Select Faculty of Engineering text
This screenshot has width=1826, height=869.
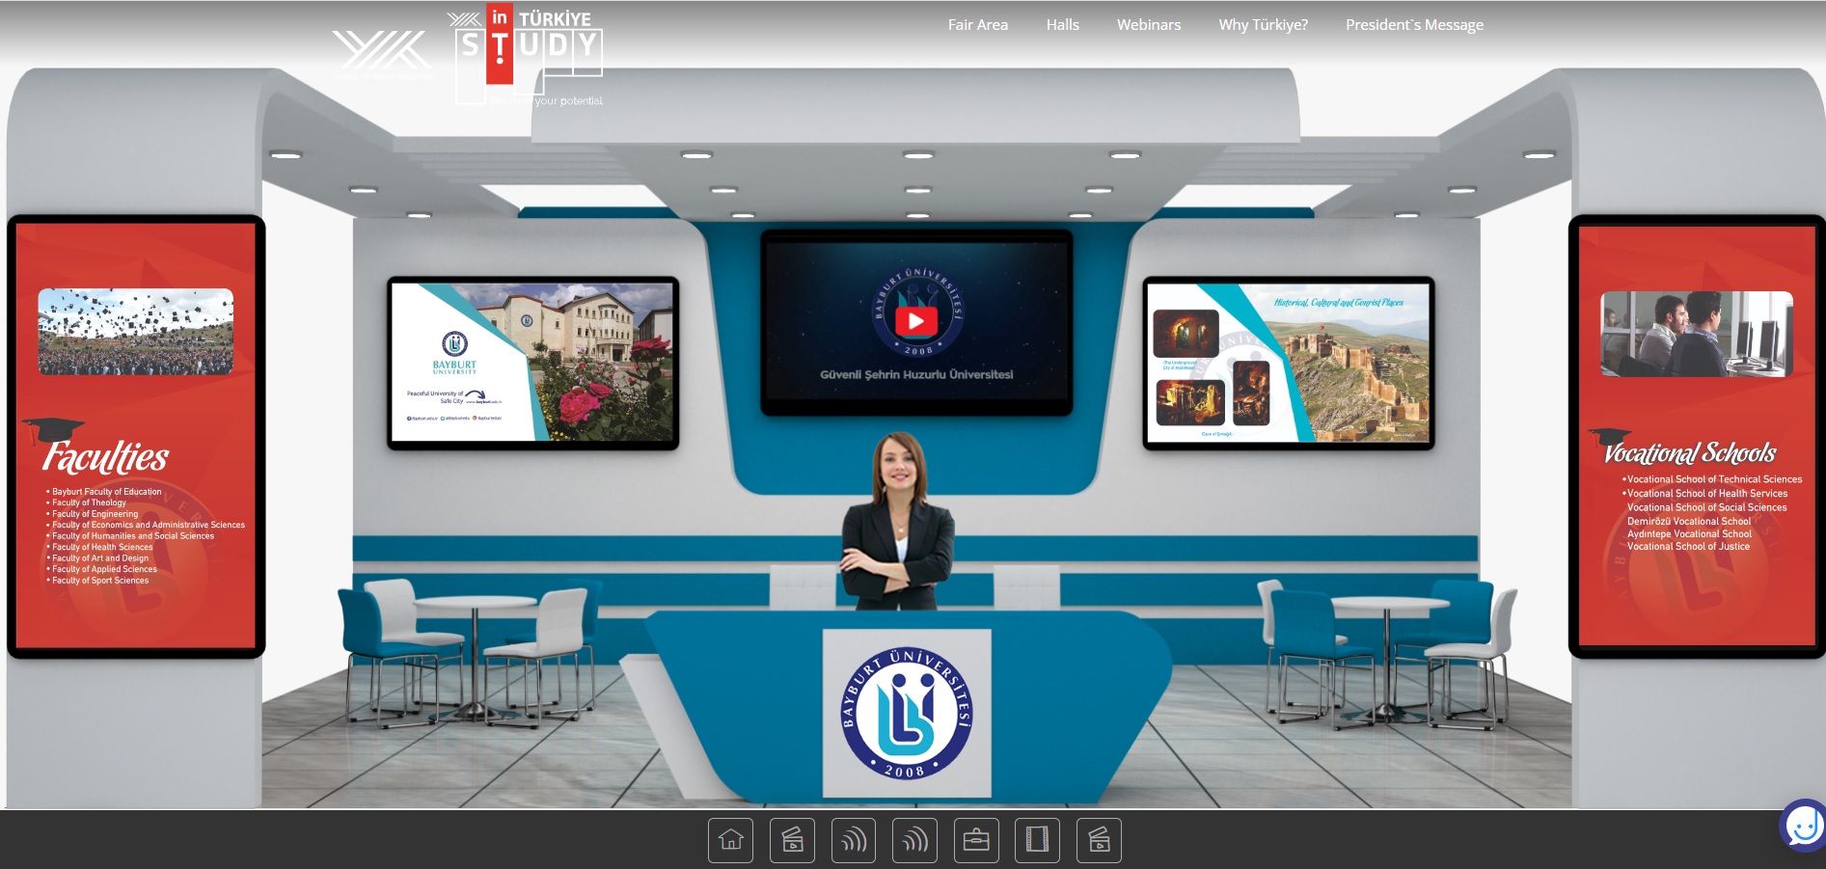pyautogui.click(x=95, y=514)
